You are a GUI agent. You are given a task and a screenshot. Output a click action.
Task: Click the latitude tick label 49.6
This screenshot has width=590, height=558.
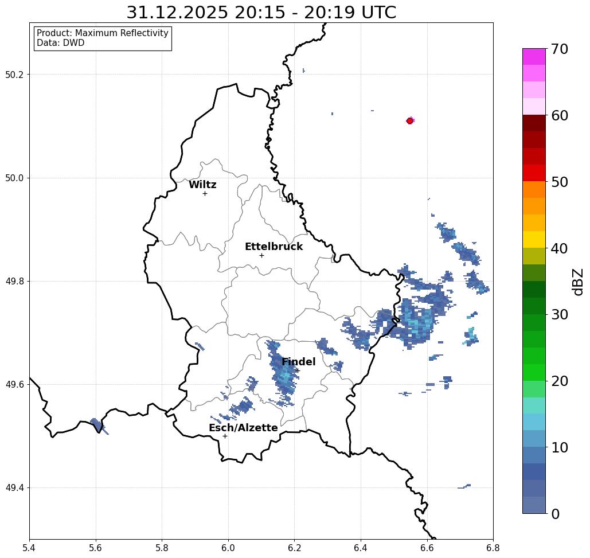tap(14, 385)
